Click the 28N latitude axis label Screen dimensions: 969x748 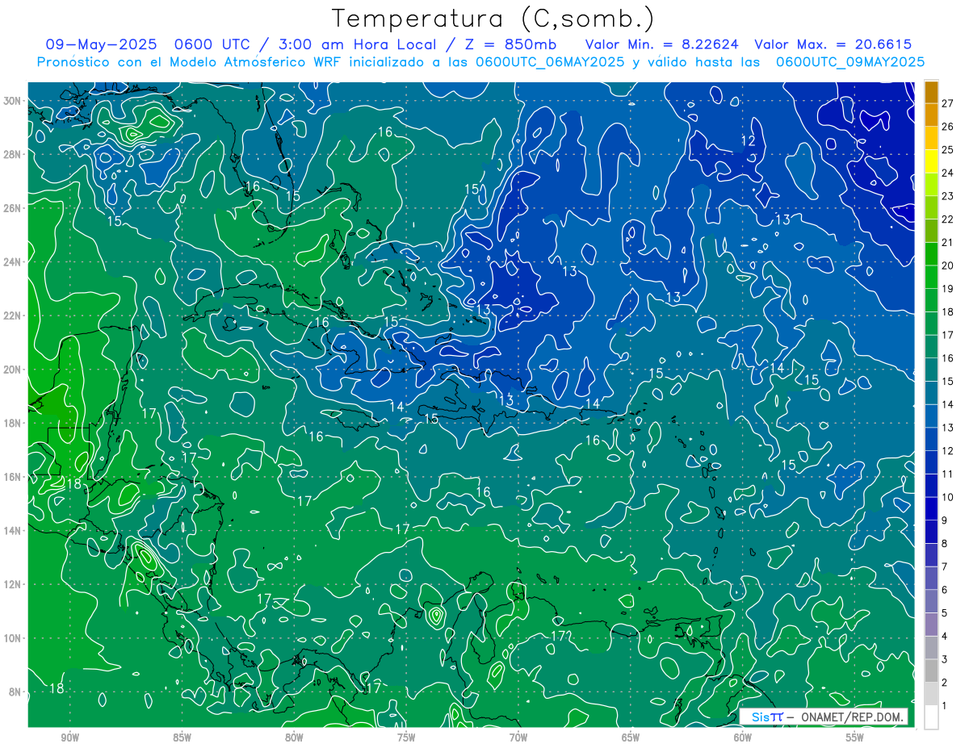[14, 154]
